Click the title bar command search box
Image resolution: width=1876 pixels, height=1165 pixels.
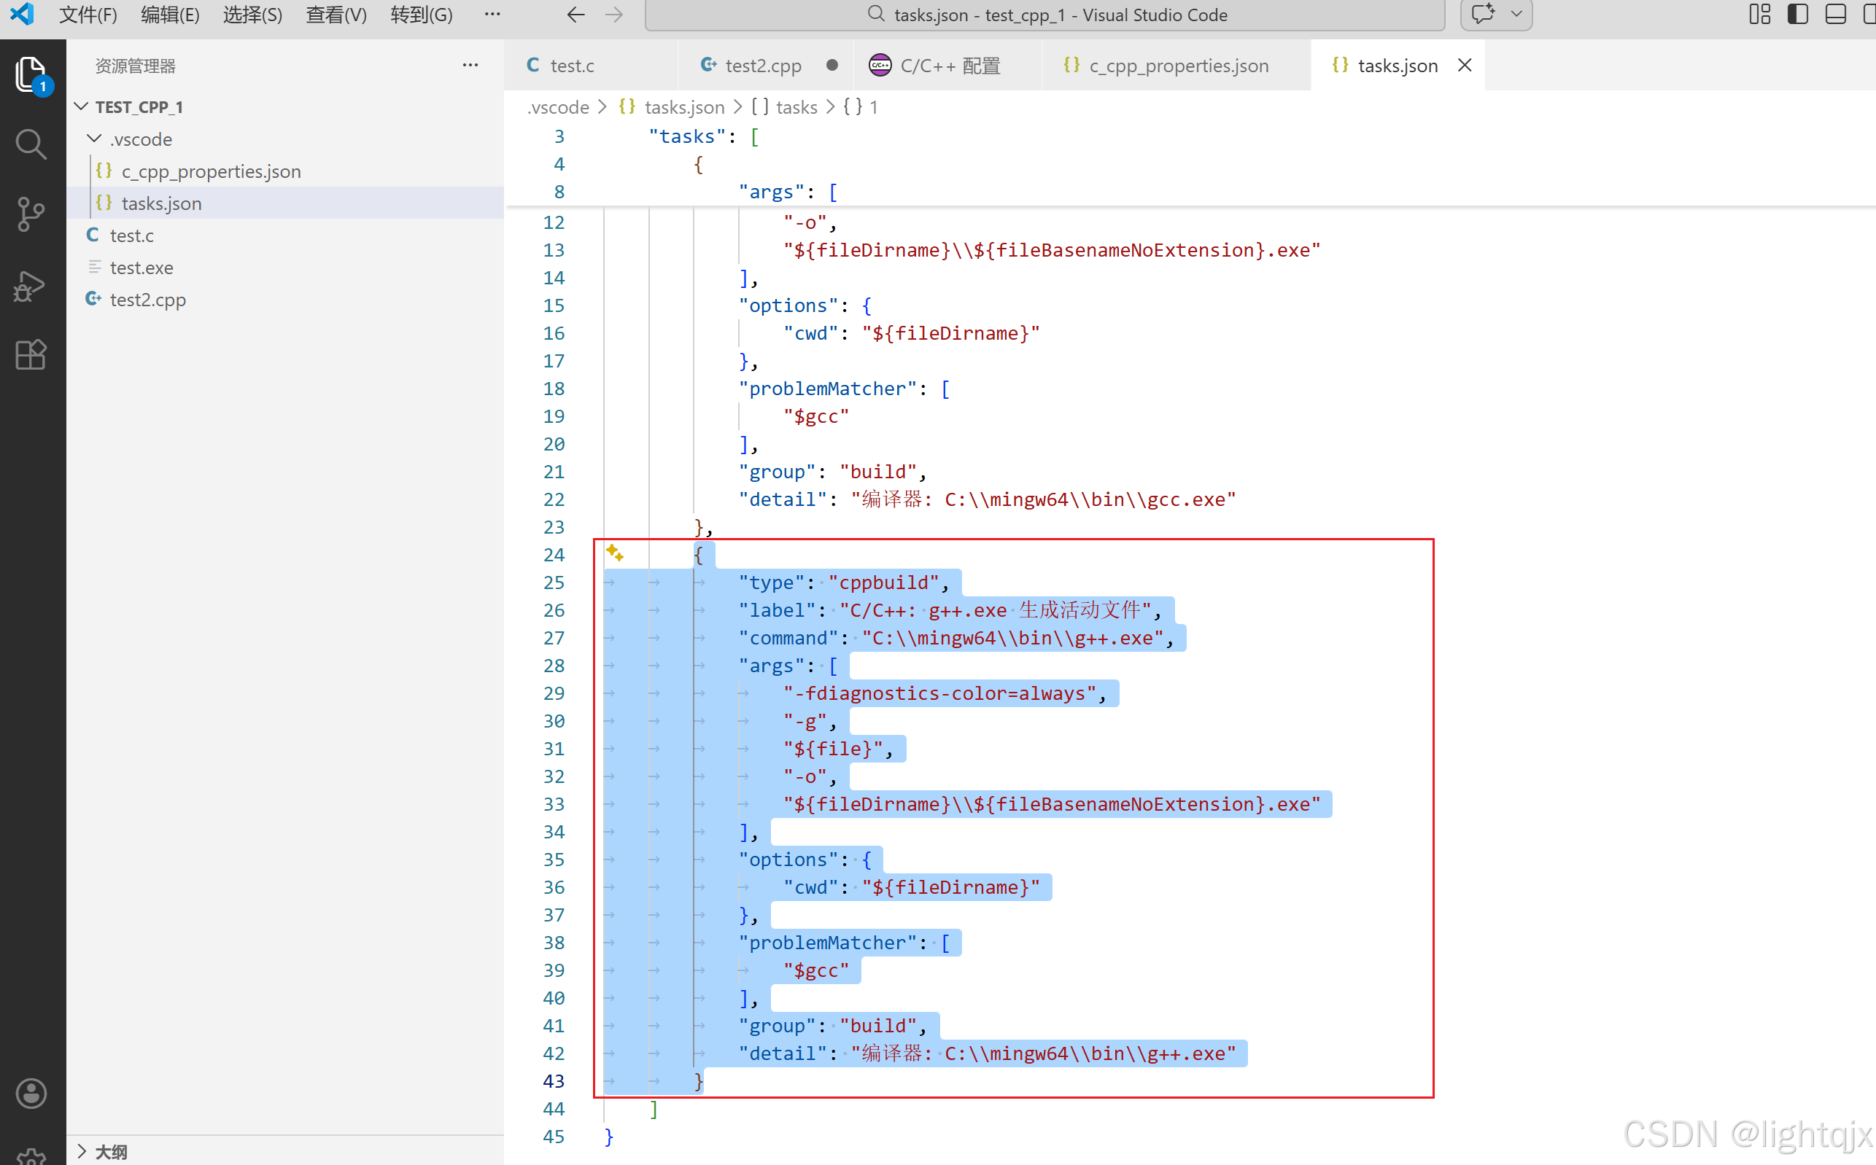[x=1044, y=15]
